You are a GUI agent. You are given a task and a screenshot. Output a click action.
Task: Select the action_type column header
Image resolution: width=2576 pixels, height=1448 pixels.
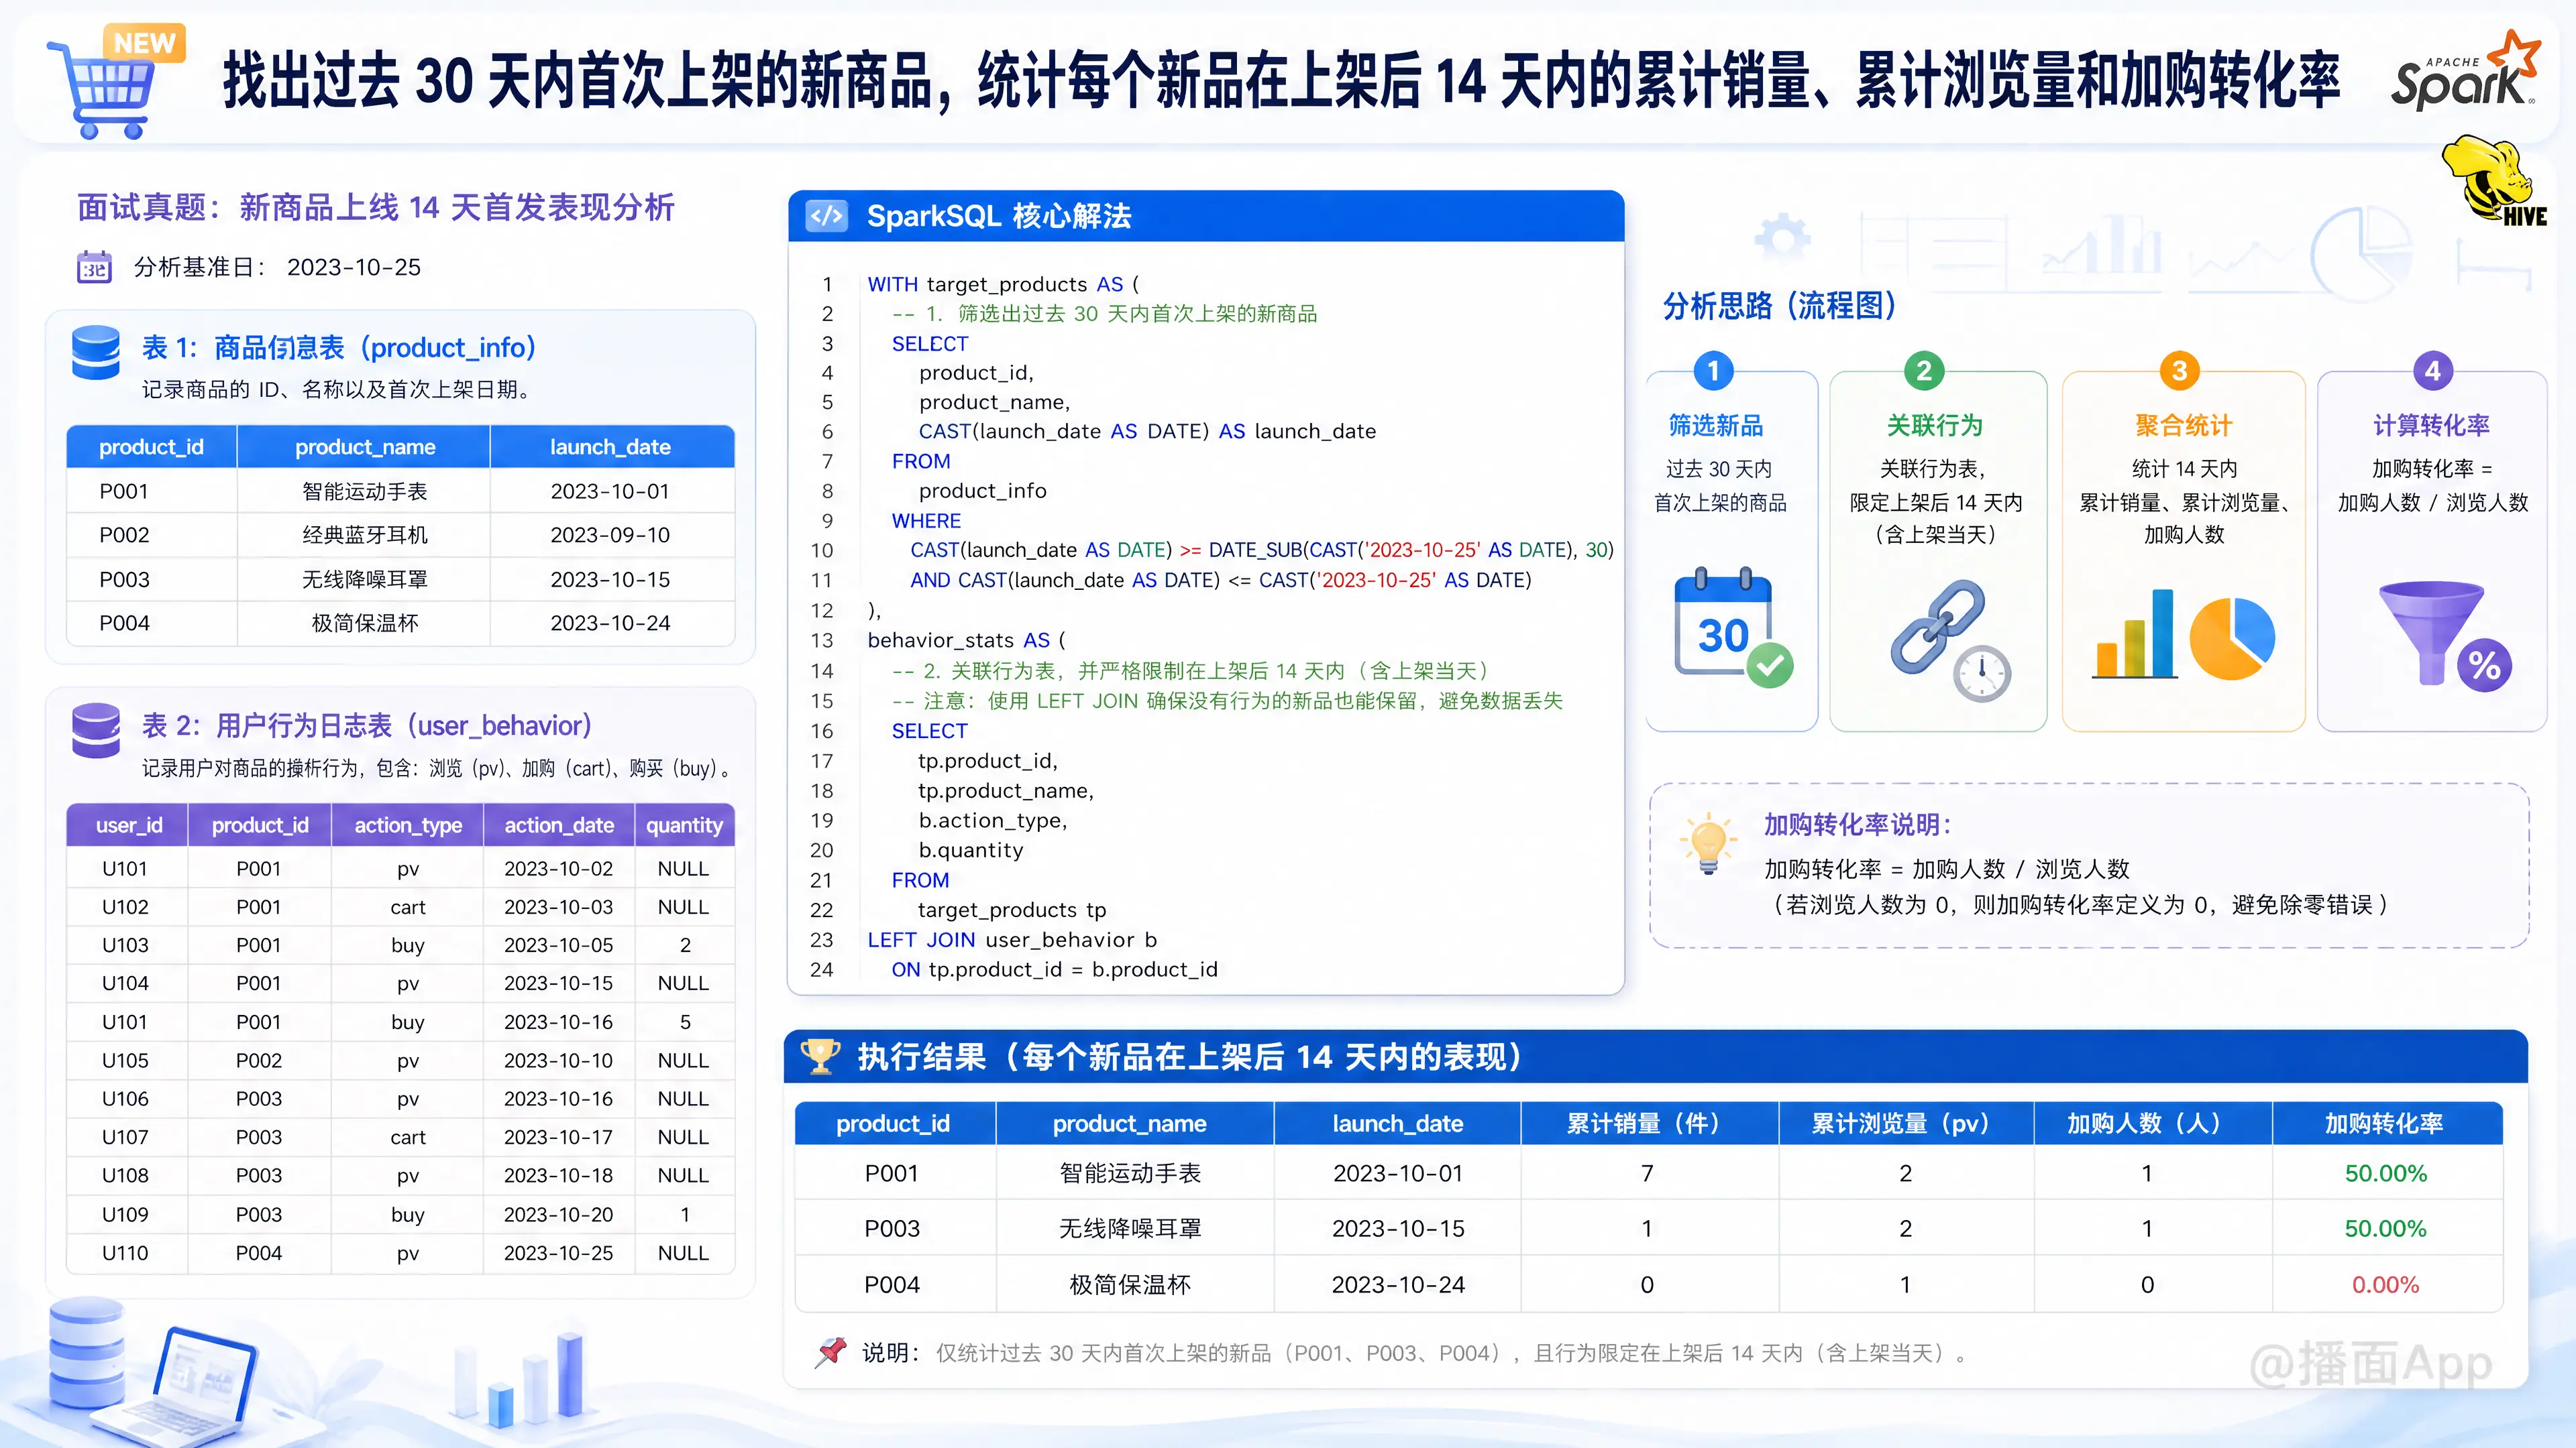(x=408, y=825)
